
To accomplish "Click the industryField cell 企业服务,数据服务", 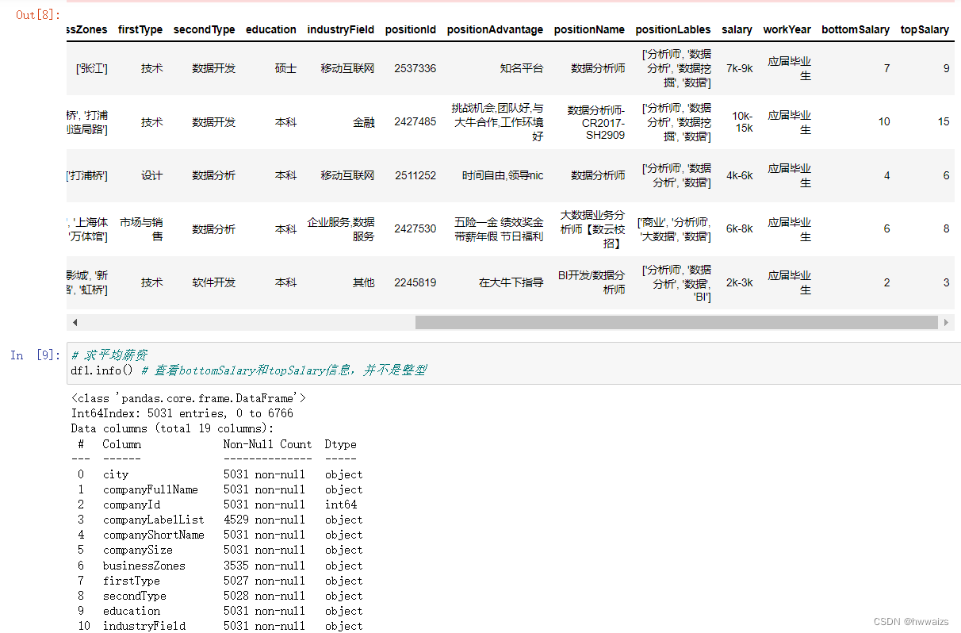I will pyautogui.click(x=341, y=228).
